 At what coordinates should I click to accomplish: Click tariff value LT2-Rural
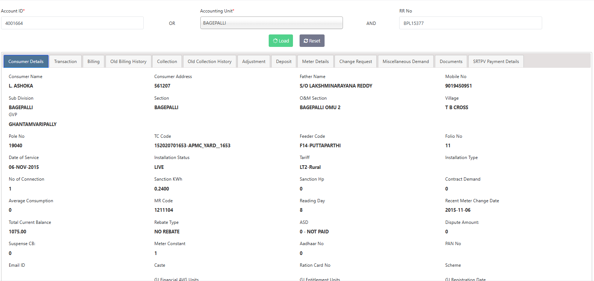(310, 167)
